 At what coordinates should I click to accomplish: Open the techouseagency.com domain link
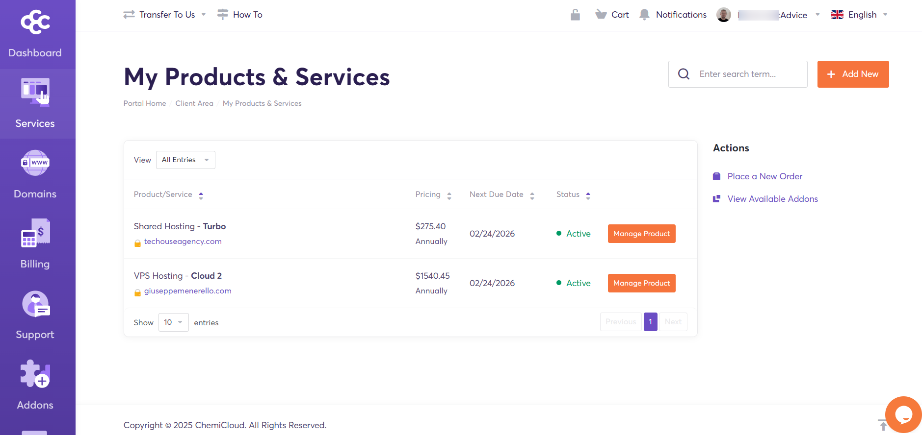click(x=183, y=242)
